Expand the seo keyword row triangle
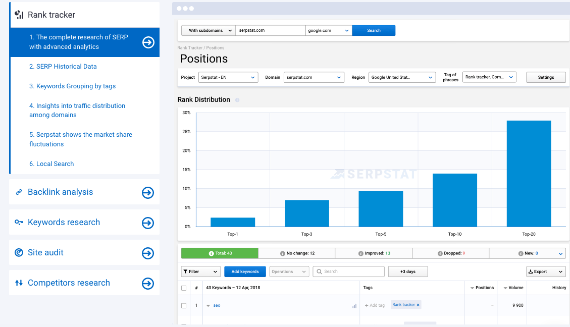 pyautogui.click(x=209, y=306)
